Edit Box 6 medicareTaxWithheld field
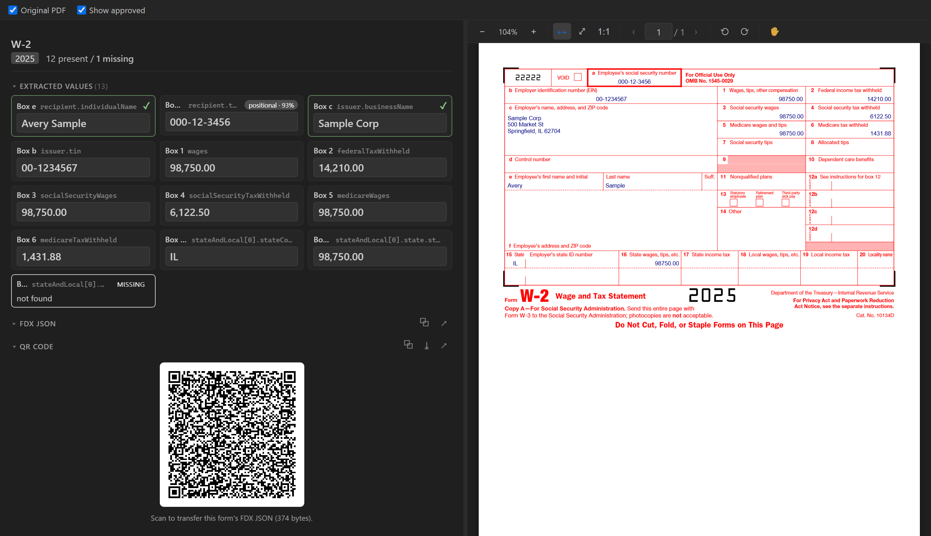Screen dimensions: 931x536 (83, 257)
